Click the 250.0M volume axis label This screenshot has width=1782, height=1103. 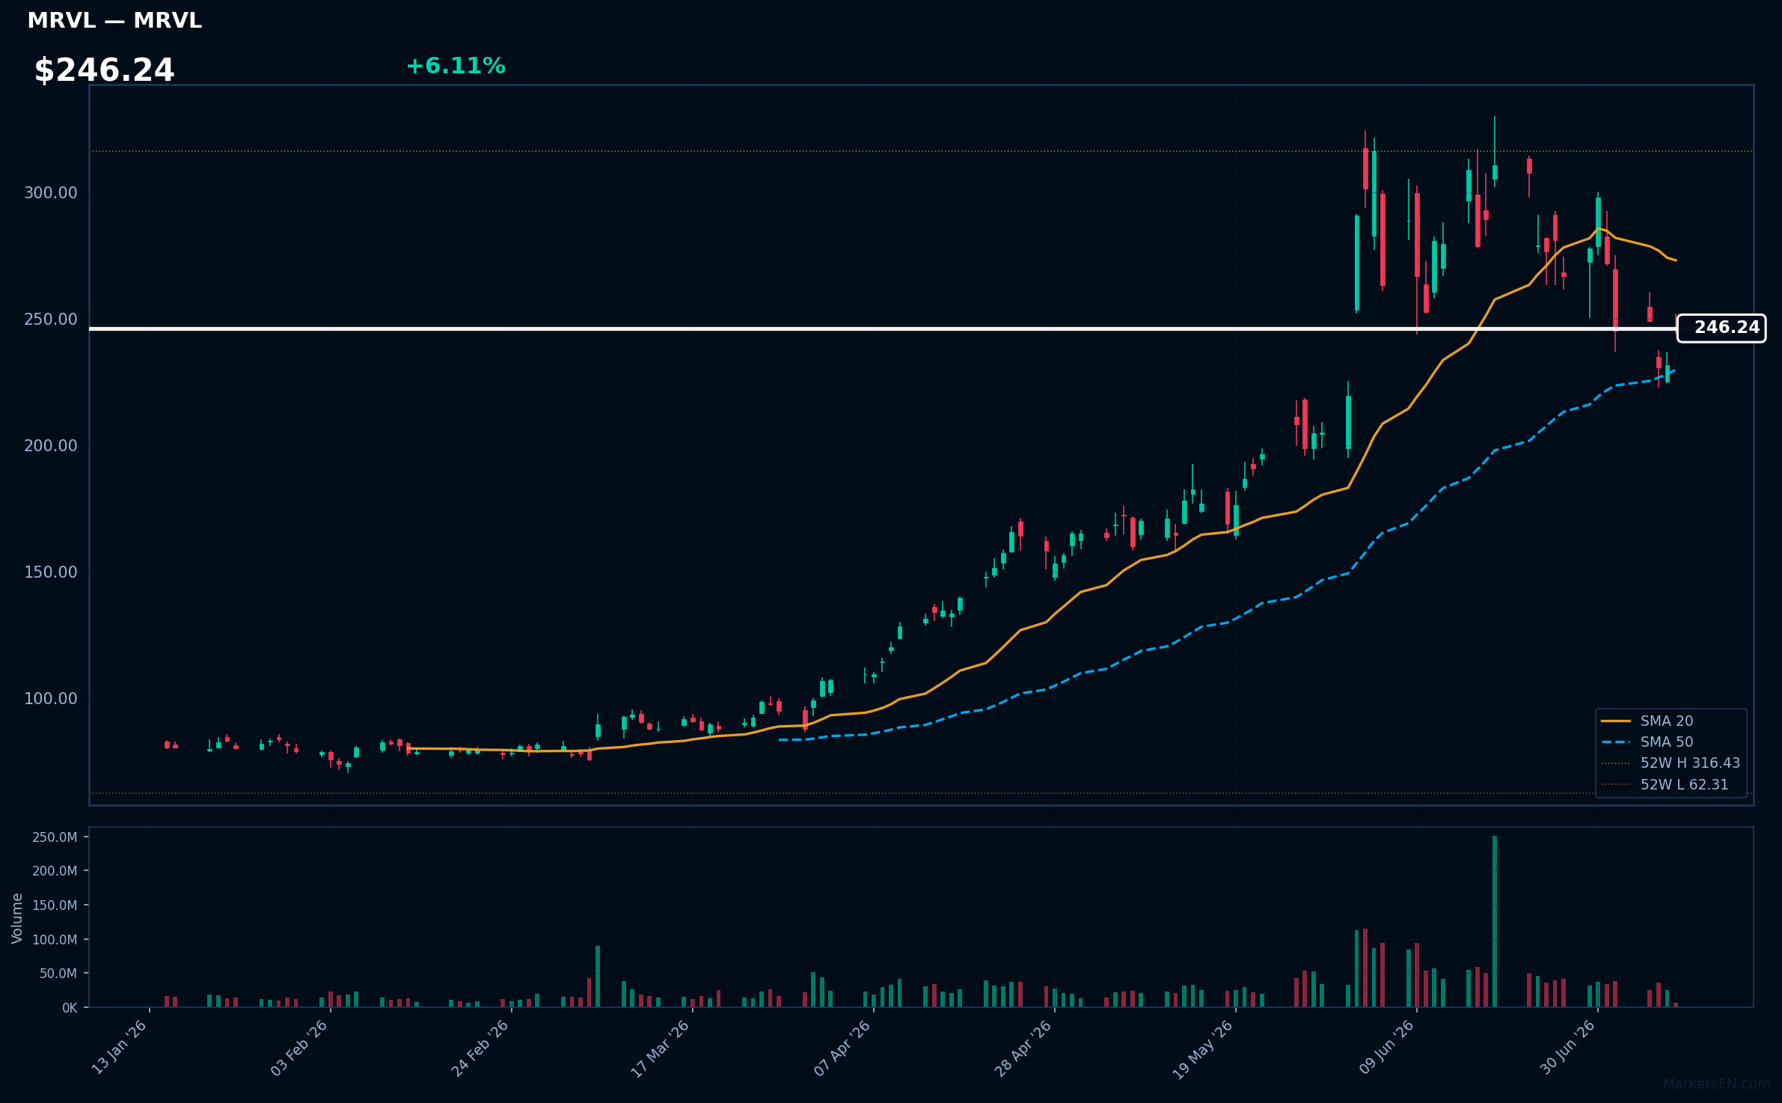tap(55, 837)
